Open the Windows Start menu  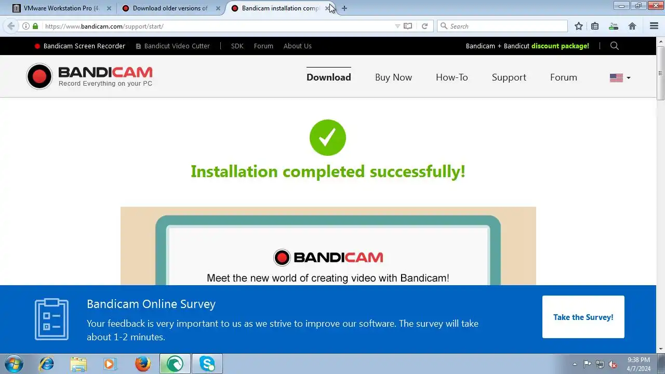13,364
